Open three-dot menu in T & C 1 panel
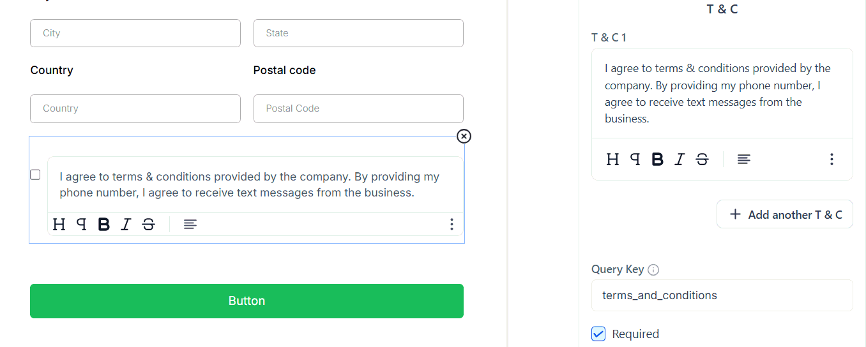Viewport: 866px width, 347px height. coord(831,159)
